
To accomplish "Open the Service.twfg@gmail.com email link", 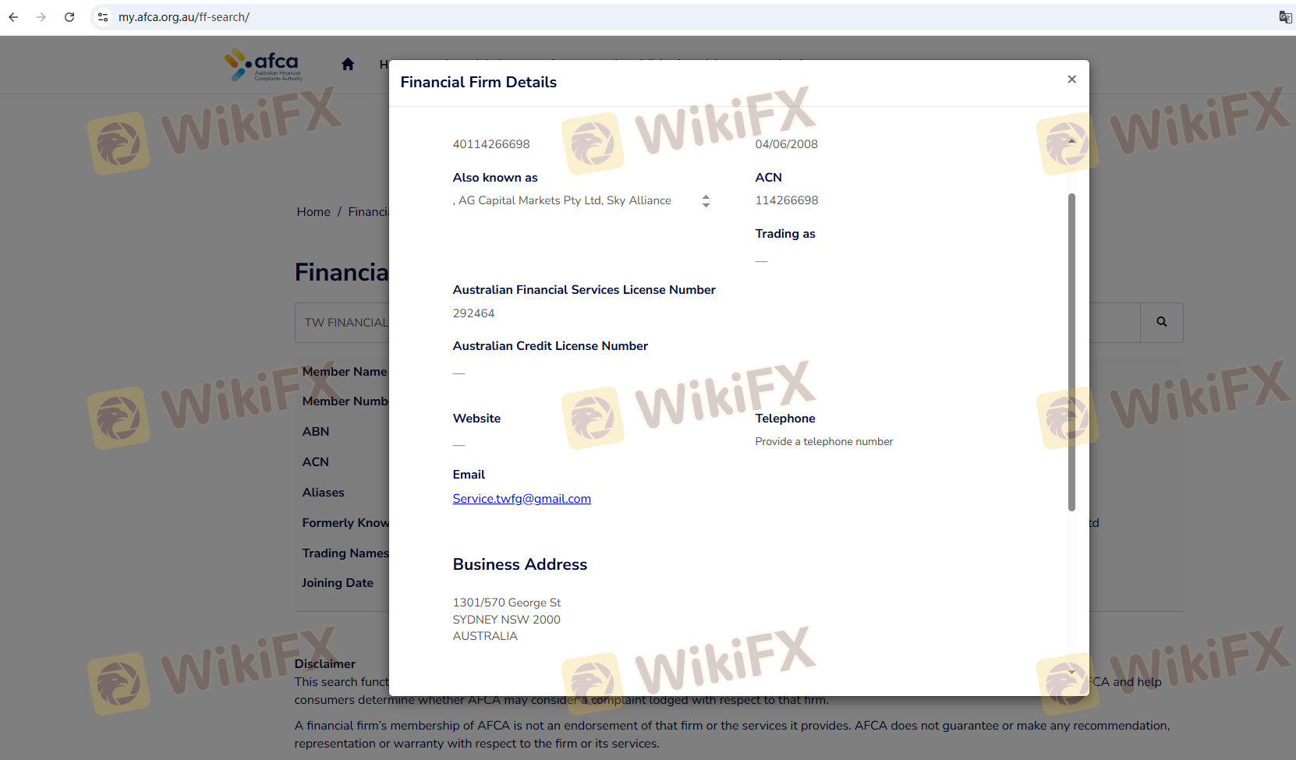I will (521, 499).
